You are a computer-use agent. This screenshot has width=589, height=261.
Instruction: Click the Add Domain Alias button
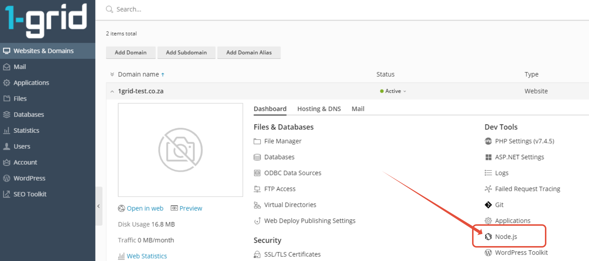coord(249,52)
